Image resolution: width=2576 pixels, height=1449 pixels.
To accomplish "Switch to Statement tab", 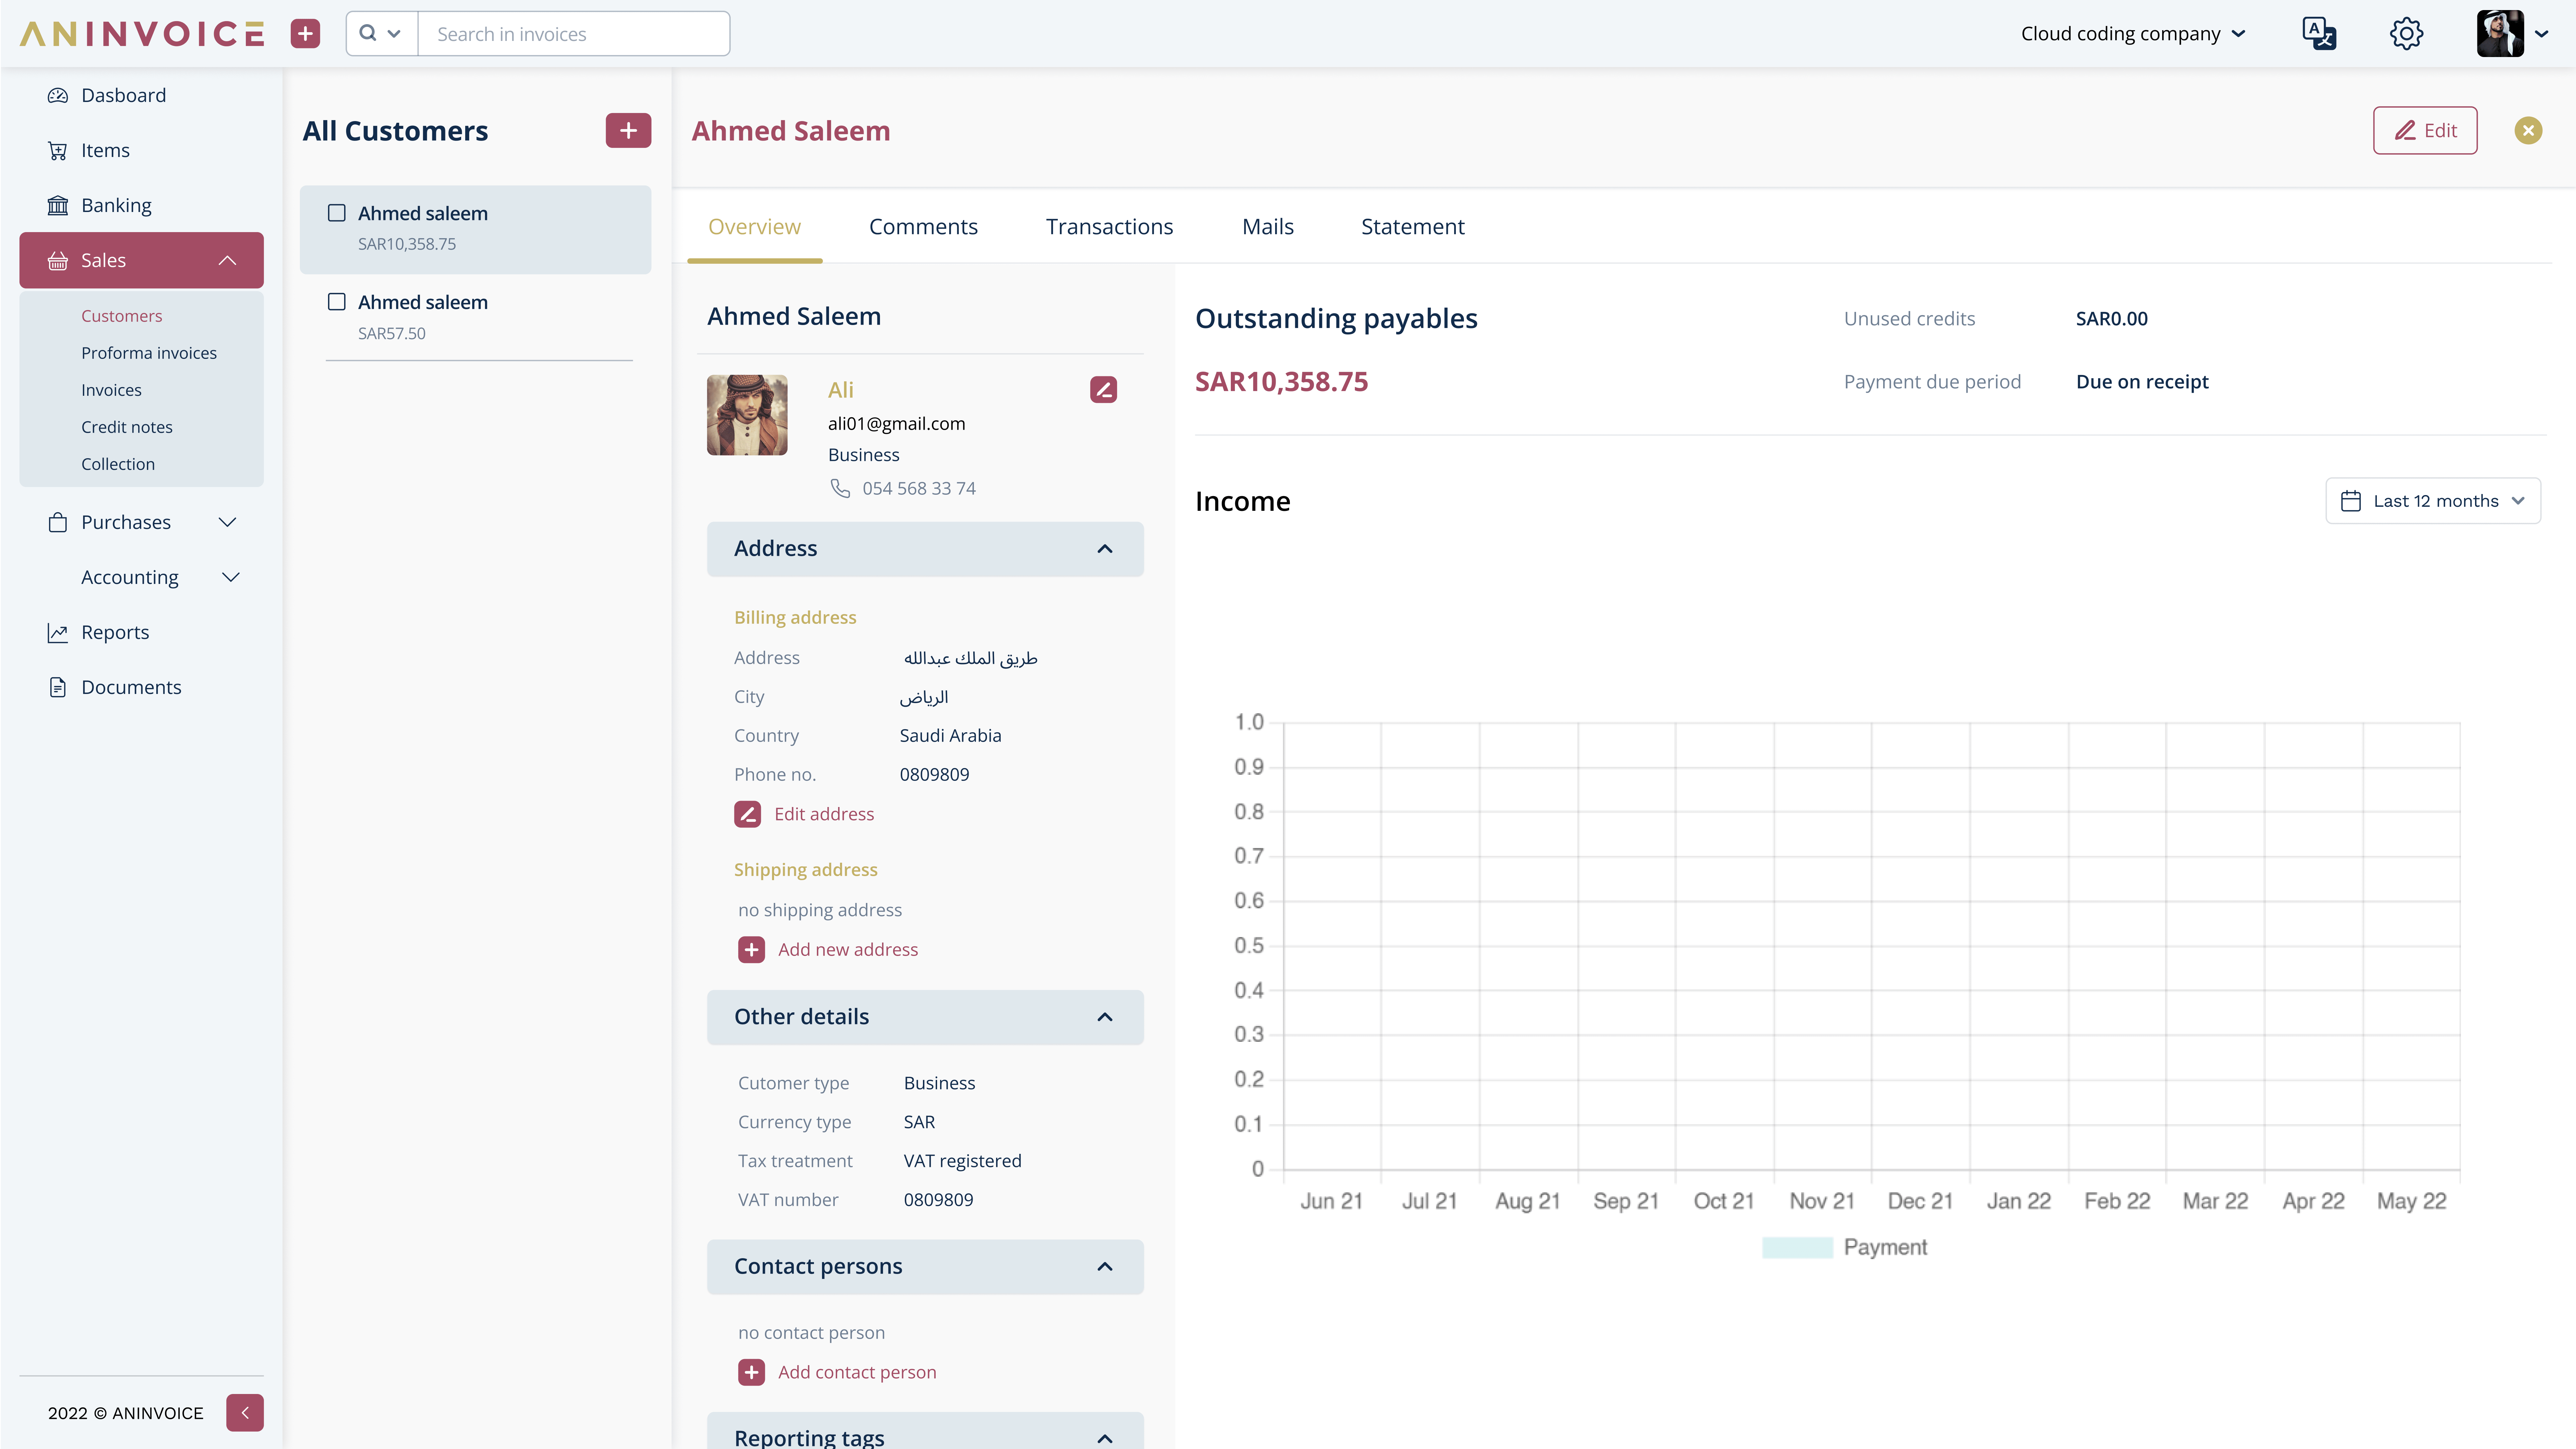I will [1413, 227].
